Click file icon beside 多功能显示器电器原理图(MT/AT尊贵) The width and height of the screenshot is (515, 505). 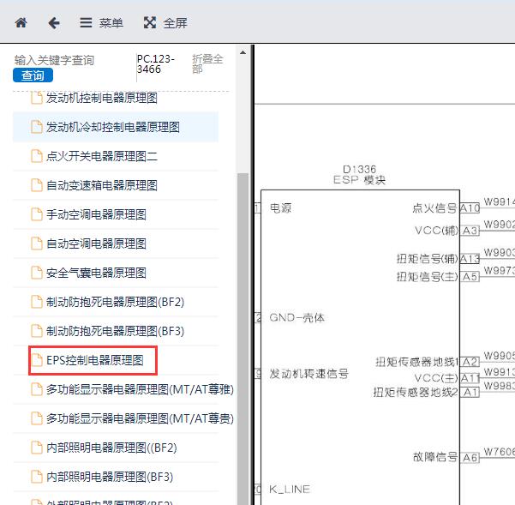[37, 418]
